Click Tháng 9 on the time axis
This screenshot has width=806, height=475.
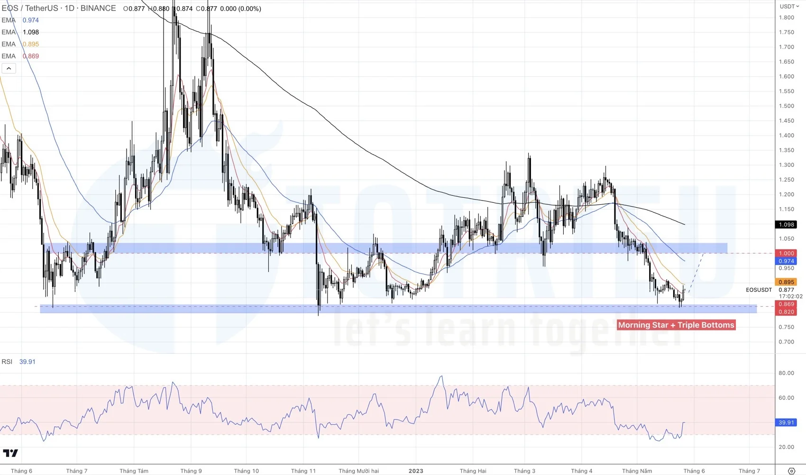191,471
